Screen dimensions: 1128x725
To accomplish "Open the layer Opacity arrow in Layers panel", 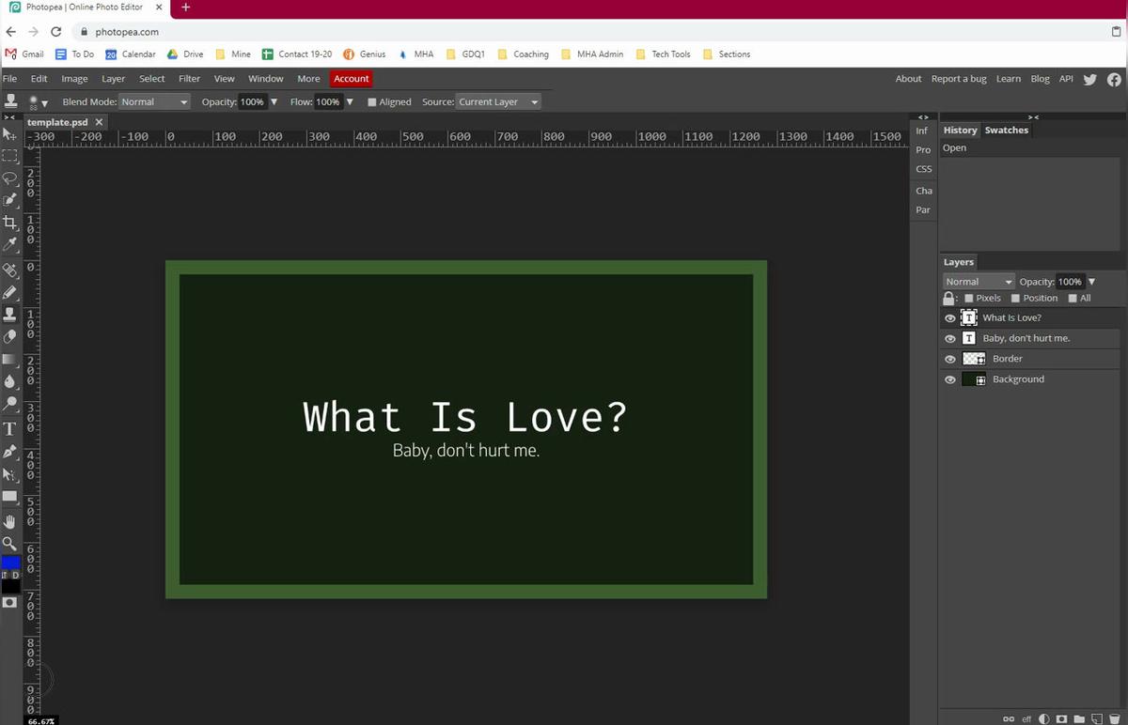I will [x=1091, y=282].
